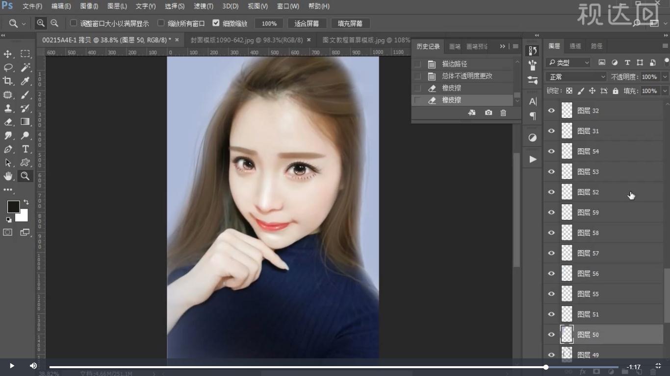Open the 滤镜(T) menu
670x376 pixels.
(204, 6)
